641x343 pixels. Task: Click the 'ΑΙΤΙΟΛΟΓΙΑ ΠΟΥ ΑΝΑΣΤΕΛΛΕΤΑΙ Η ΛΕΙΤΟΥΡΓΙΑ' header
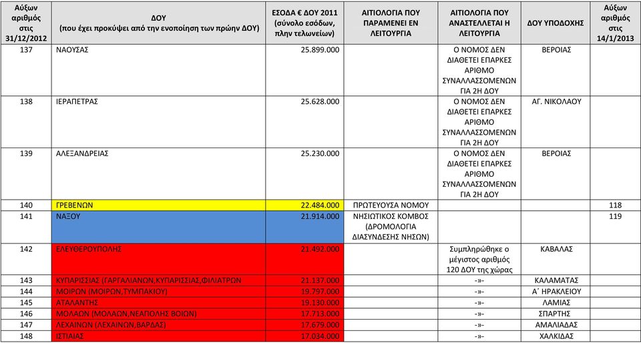click(479, 23)
